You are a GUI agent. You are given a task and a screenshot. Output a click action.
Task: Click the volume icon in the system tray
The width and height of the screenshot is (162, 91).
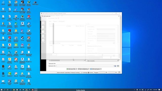pyautogui.click(x=140, y=90)
